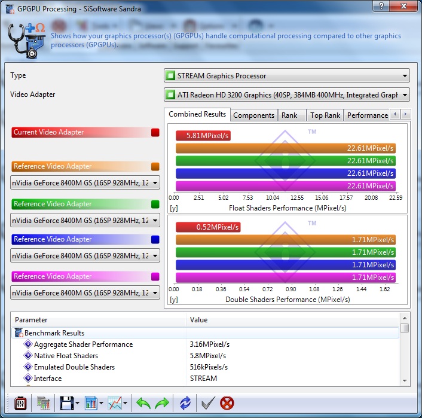Open the Type dropdown STREAM Graphics Processor
The height and width of the screenshot is (418, 422).
287,76
